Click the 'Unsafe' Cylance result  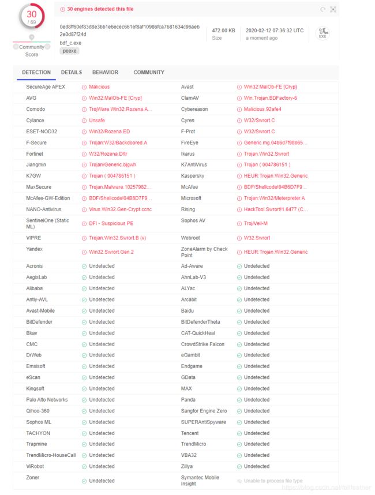pyautogui.click(x=96, y=120)
